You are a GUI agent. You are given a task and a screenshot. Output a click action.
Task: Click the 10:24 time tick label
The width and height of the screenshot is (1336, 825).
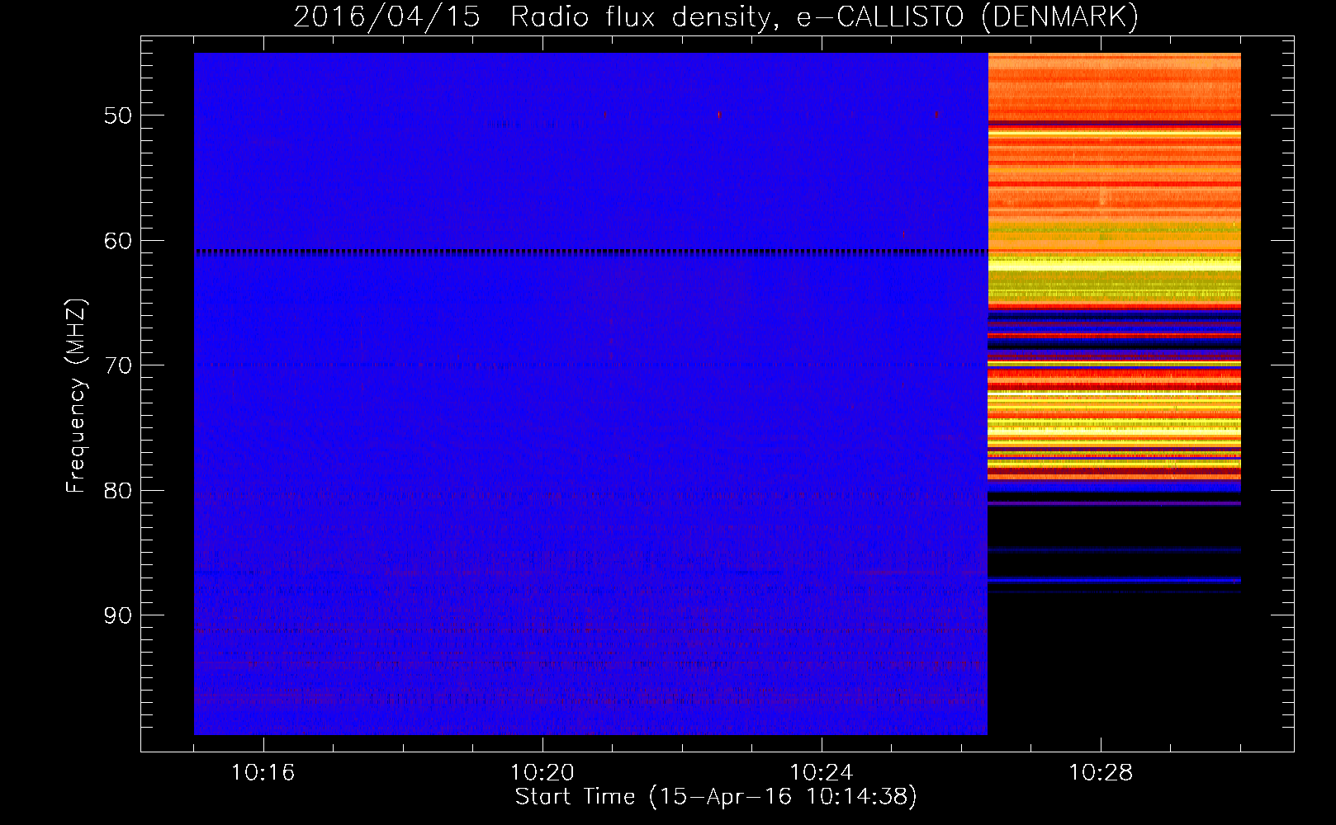(x=821, y=773)
